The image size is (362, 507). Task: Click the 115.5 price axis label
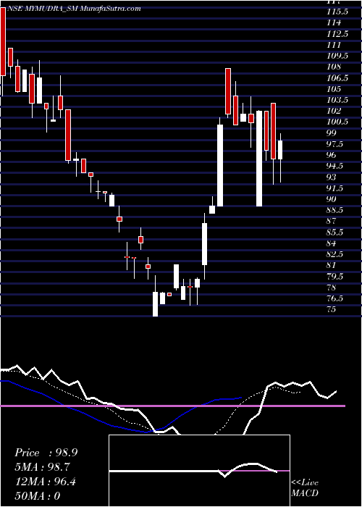click(337, 12)
